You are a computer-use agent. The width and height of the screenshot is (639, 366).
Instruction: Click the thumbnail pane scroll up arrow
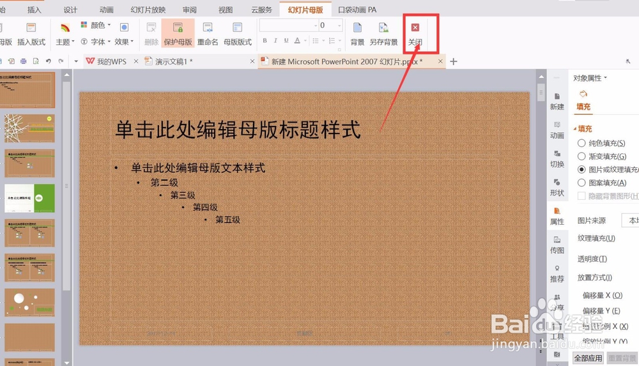click(67, 75)
